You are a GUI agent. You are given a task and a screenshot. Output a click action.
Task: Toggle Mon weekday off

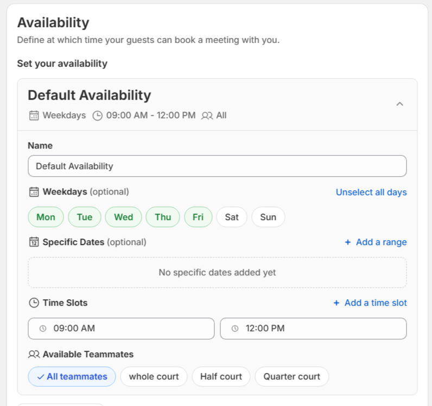(46, 217)
